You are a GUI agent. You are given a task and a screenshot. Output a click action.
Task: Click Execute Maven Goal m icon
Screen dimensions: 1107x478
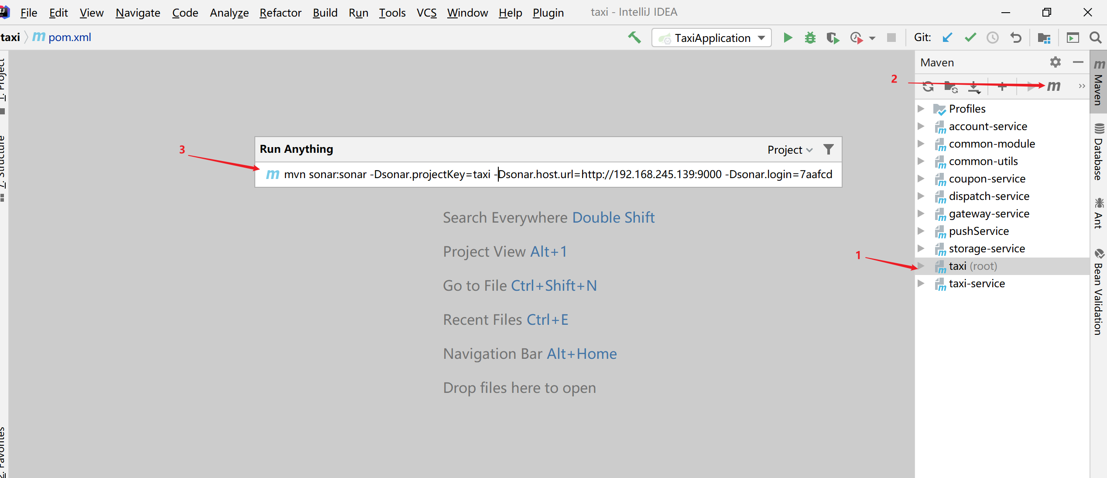coord(1053,86)
